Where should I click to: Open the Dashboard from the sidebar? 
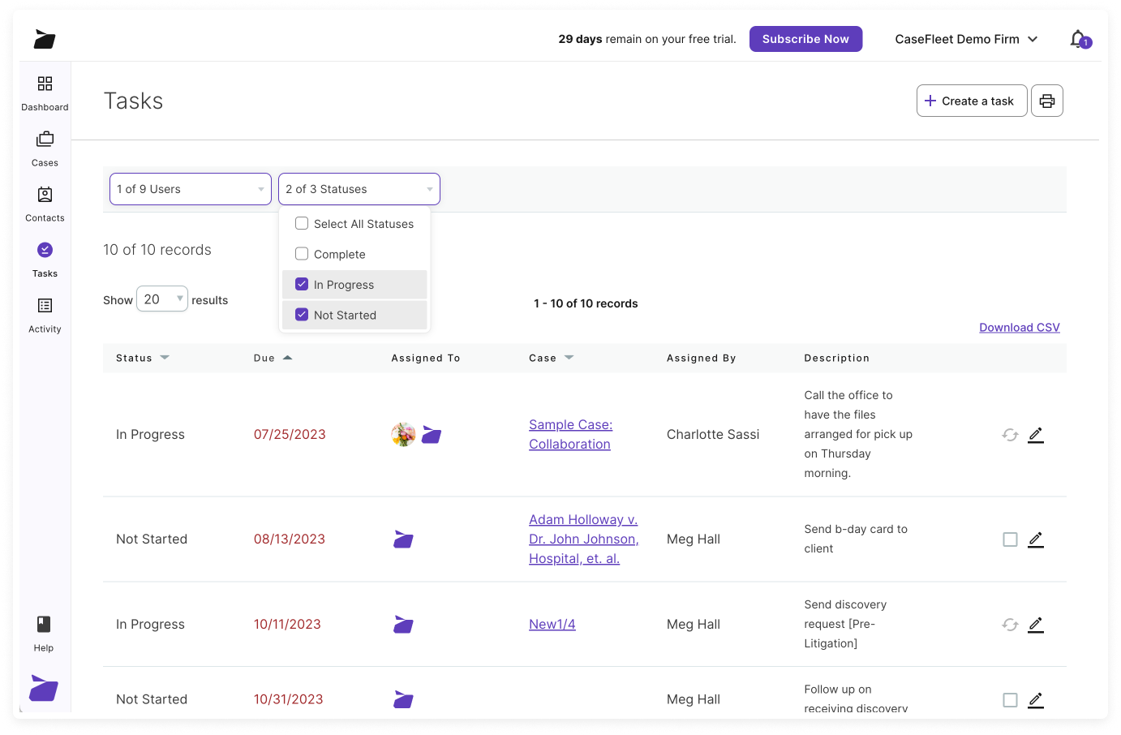pyautogui.click(x=45, y=92)
